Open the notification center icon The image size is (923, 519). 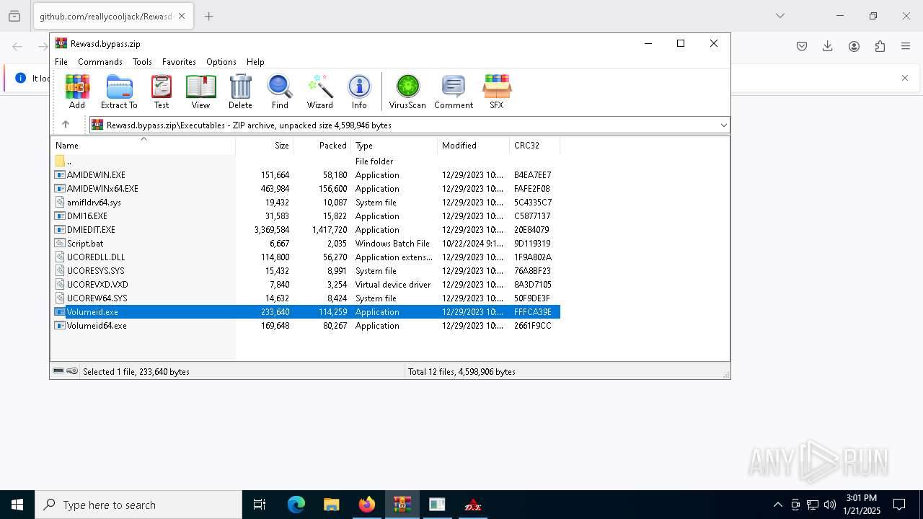(899, 505)
